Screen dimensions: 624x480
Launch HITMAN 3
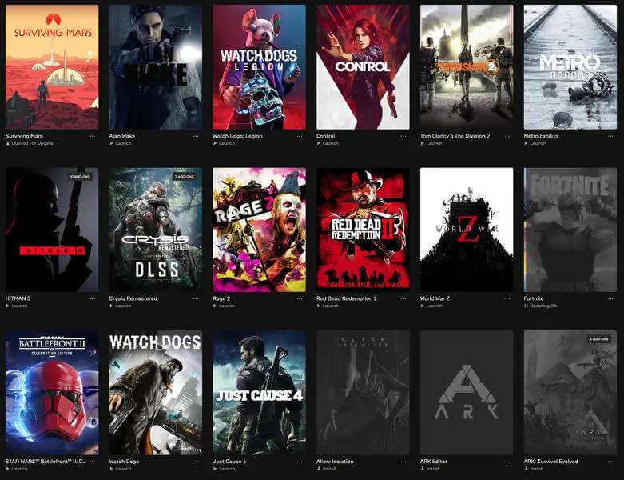[17, 306]
